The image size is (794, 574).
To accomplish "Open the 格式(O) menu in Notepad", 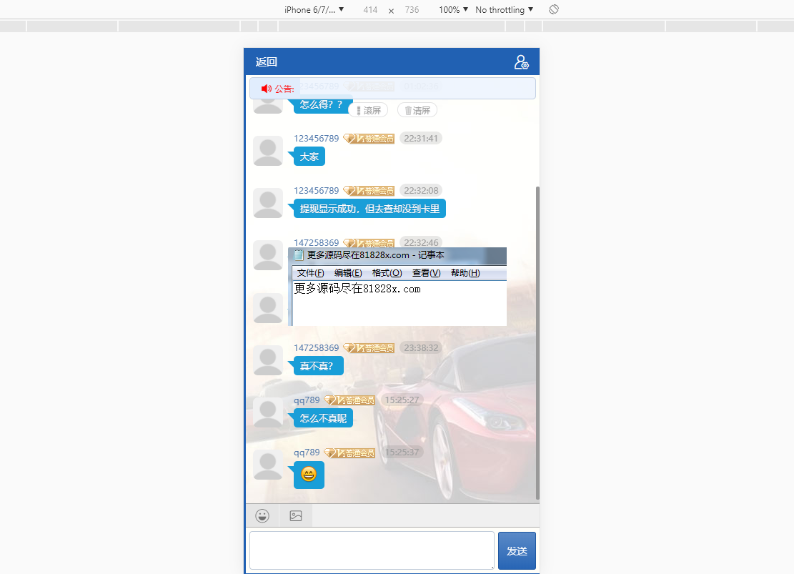I will [387, 273].
